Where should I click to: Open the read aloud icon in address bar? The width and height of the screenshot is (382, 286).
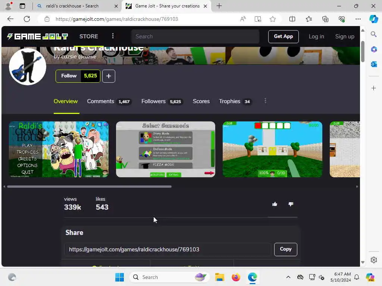coord(243,19)
